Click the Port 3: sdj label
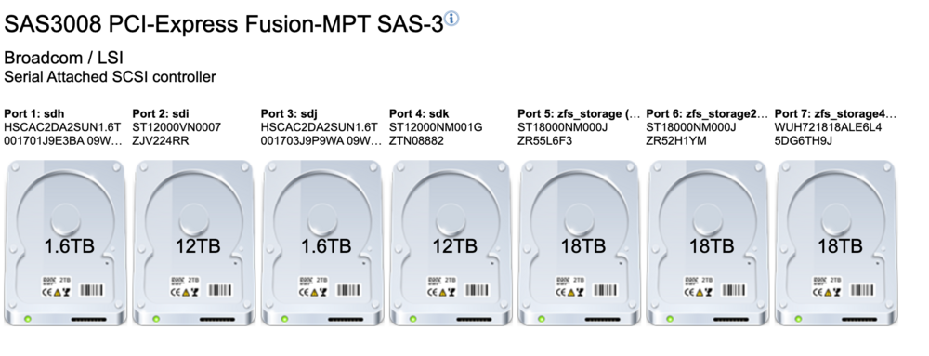The width and height of the screenshot is (929, 356). [x=290, y=113]
